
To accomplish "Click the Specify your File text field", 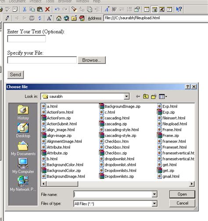I will coord(42,60).
